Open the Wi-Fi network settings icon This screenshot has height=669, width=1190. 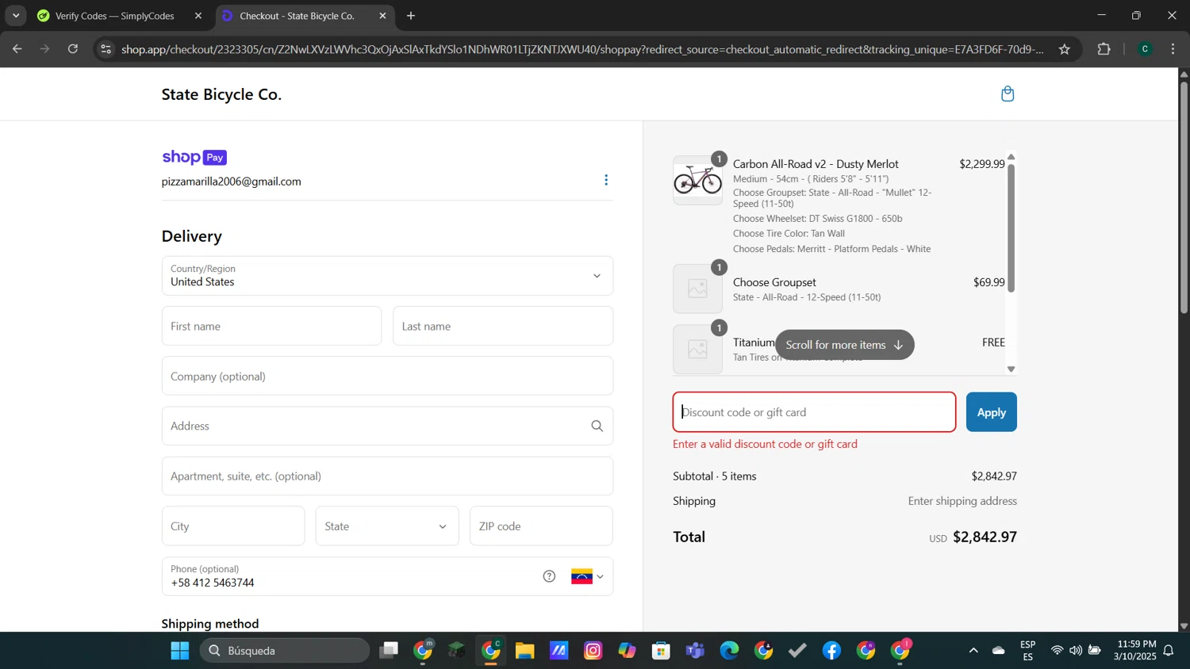coord(1057,651)
